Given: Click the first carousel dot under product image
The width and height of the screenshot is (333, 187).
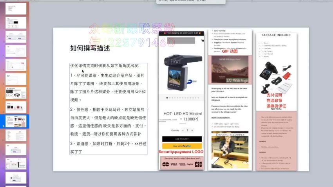Looking at the screenshot, I should [167, 98].
